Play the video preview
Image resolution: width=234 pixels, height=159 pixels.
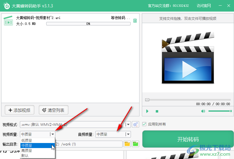point(147,111)
